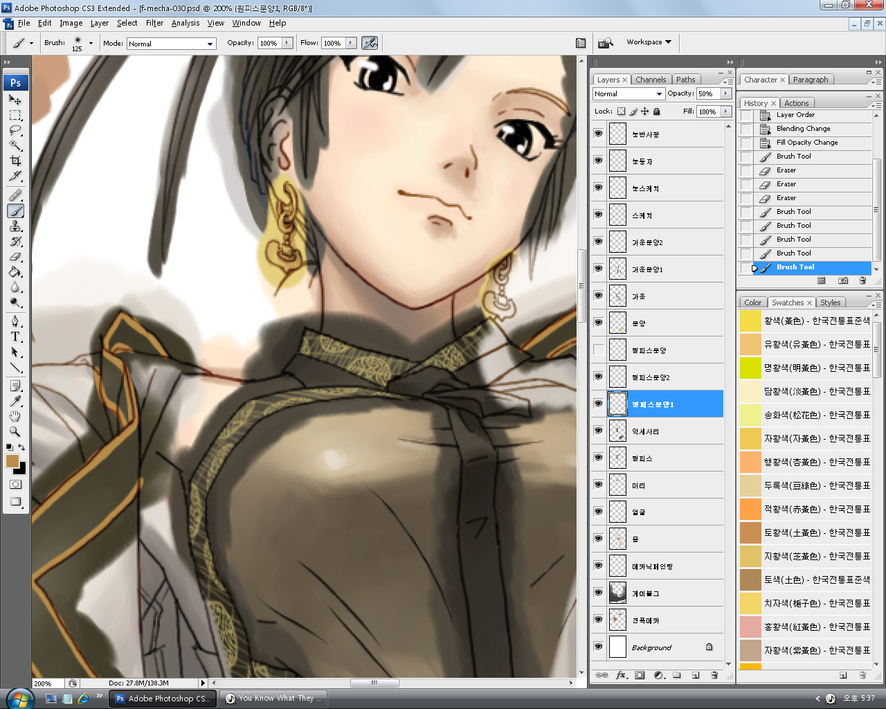Screen dimensions: 886x709
Task: Hide the 가운 layer
Action: [598, 296]
